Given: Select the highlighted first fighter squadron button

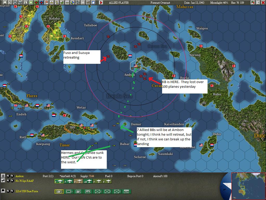Looking at the screenshot, I should click(59, 181).
